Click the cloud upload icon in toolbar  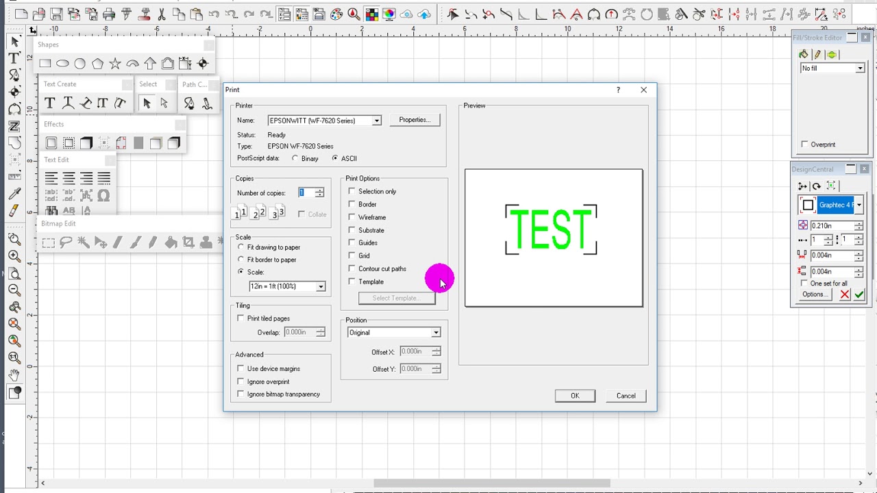[x=424, y=14]
